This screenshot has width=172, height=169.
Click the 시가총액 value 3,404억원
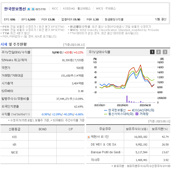point(78,83)
